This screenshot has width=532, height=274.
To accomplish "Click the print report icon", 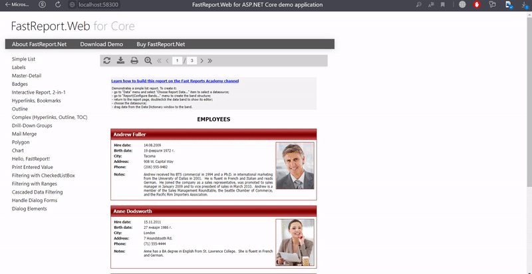I will click(x=134, y=61).
